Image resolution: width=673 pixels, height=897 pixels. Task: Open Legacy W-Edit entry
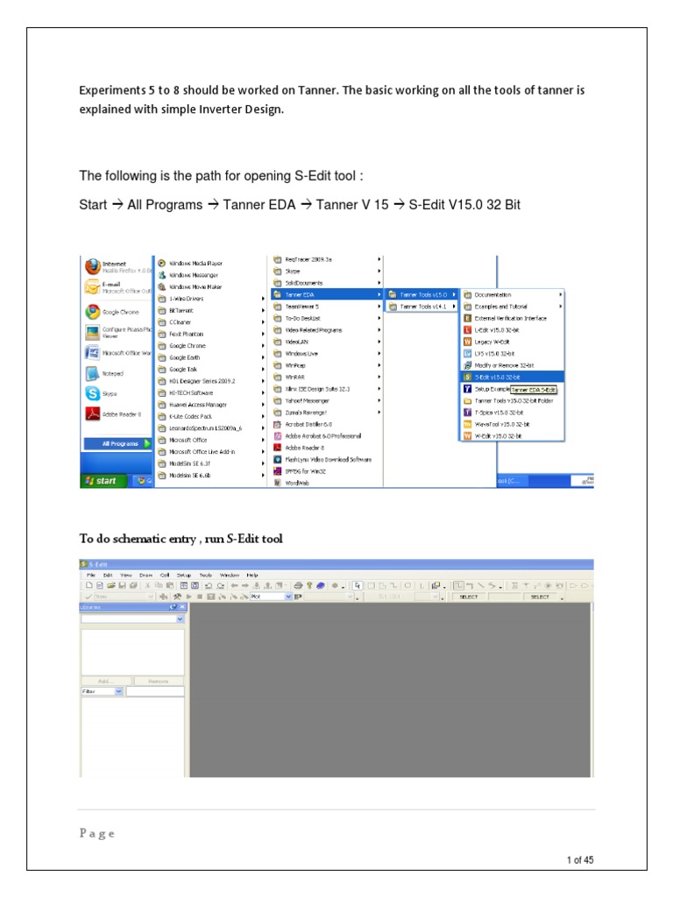[x=512, y=342]
